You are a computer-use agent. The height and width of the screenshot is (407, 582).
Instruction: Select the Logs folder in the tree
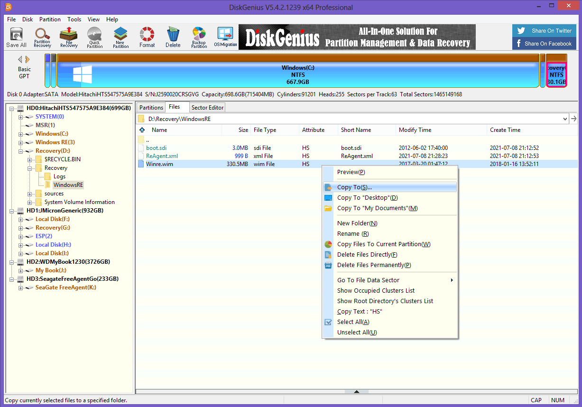tap(59, 176)
